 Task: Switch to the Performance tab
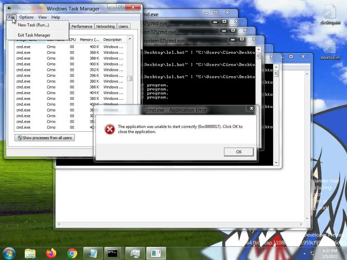pyautogui.click(x=82, y=26)
